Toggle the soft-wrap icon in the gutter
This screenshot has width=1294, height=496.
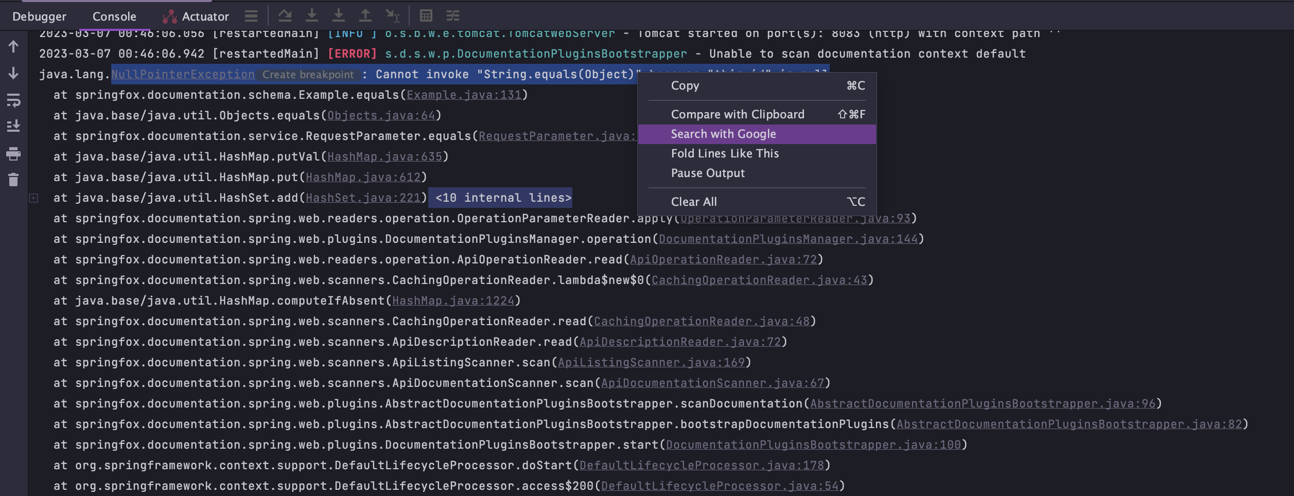pos(14,100)
